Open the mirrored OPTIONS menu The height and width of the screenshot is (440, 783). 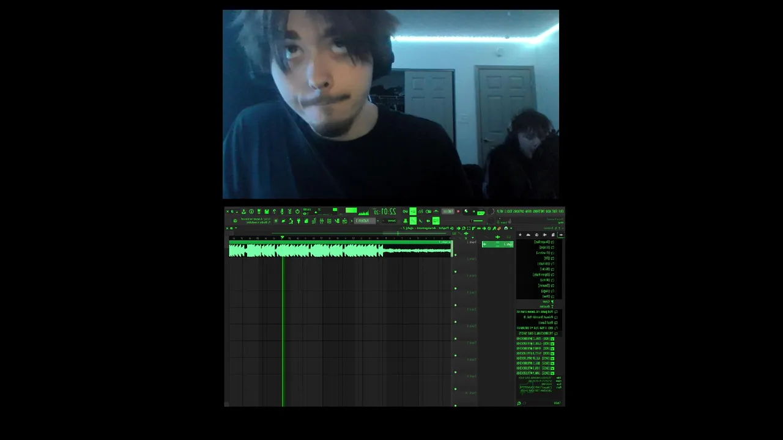pos(519,211)
